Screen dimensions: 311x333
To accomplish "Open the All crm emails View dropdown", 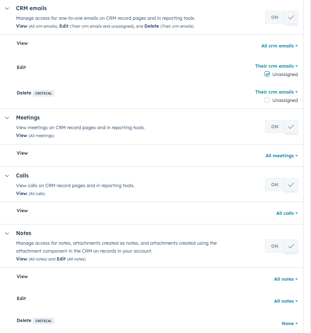I will click(279, 46).
